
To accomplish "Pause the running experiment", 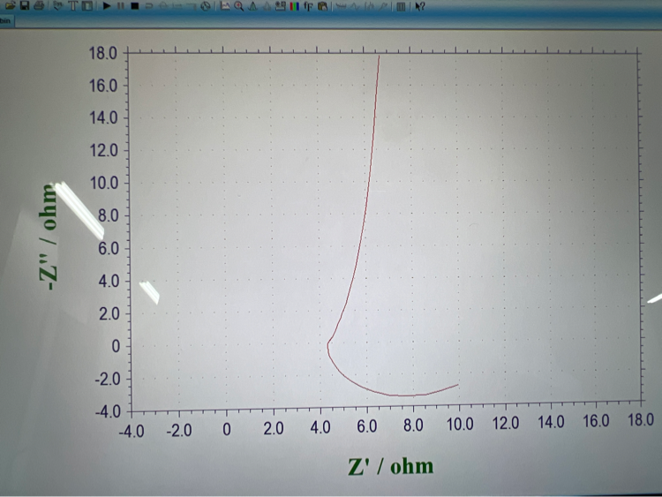I will (121, 6).
